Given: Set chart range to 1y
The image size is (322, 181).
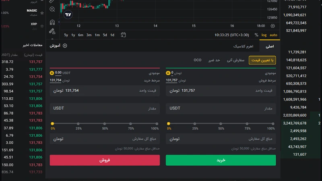Looking at the screenshot, I should (x=73, y=35).
